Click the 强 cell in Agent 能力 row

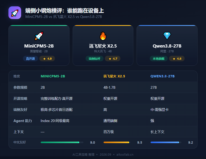click(x=152, y=121)
